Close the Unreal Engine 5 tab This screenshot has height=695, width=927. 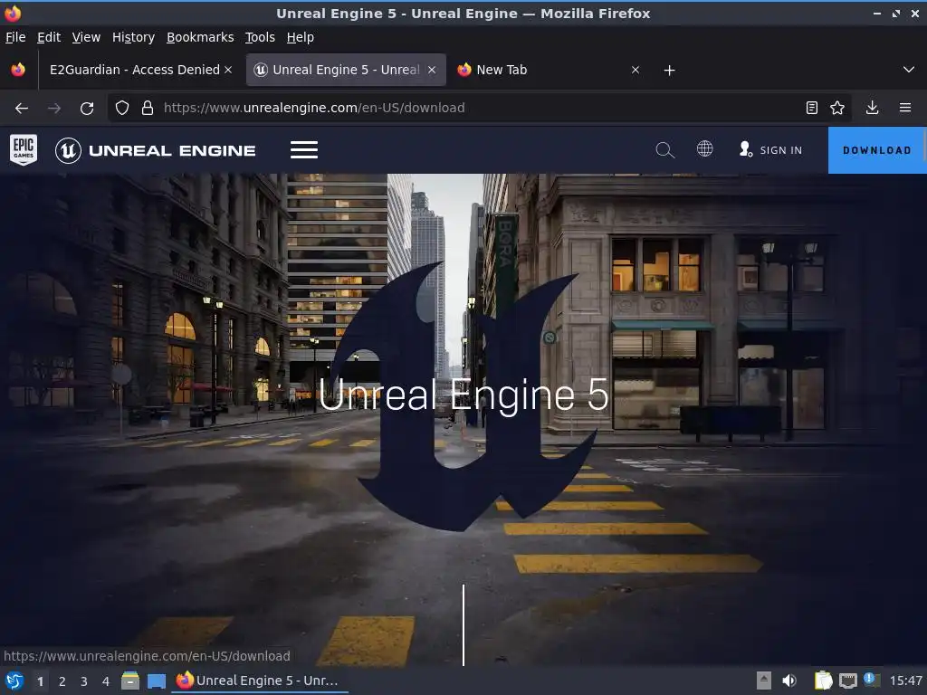point(432,70)
